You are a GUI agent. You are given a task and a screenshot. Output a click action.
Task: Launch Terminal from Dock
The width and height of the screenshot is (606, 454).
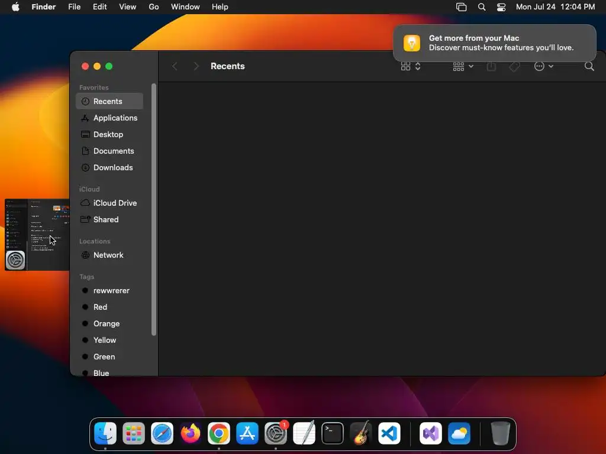point(333,433)
